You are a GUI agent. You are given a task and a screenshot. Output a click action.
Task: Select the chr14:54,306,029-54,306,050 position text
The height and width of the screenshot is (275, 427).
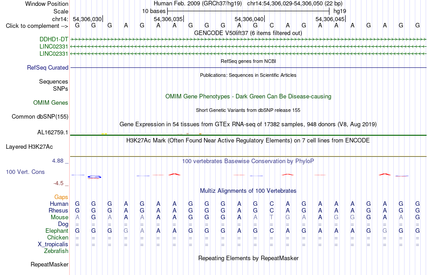pos(295,4)
